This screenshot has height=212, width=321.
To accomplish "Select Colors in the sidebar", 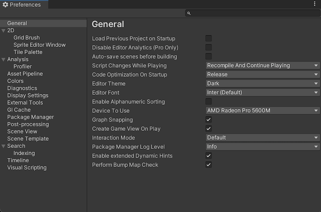I will click(15, 81).
